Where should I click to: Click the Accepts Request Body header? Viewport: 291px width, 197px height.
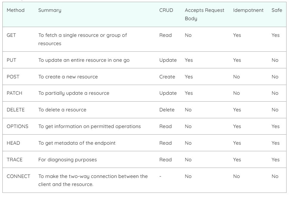204,14
